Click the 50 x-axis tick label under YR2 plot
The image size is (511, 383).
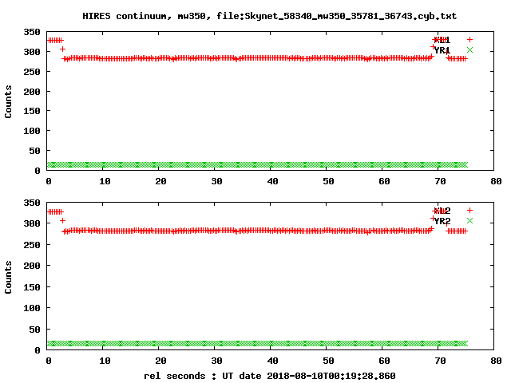click(x=328, y=361)
